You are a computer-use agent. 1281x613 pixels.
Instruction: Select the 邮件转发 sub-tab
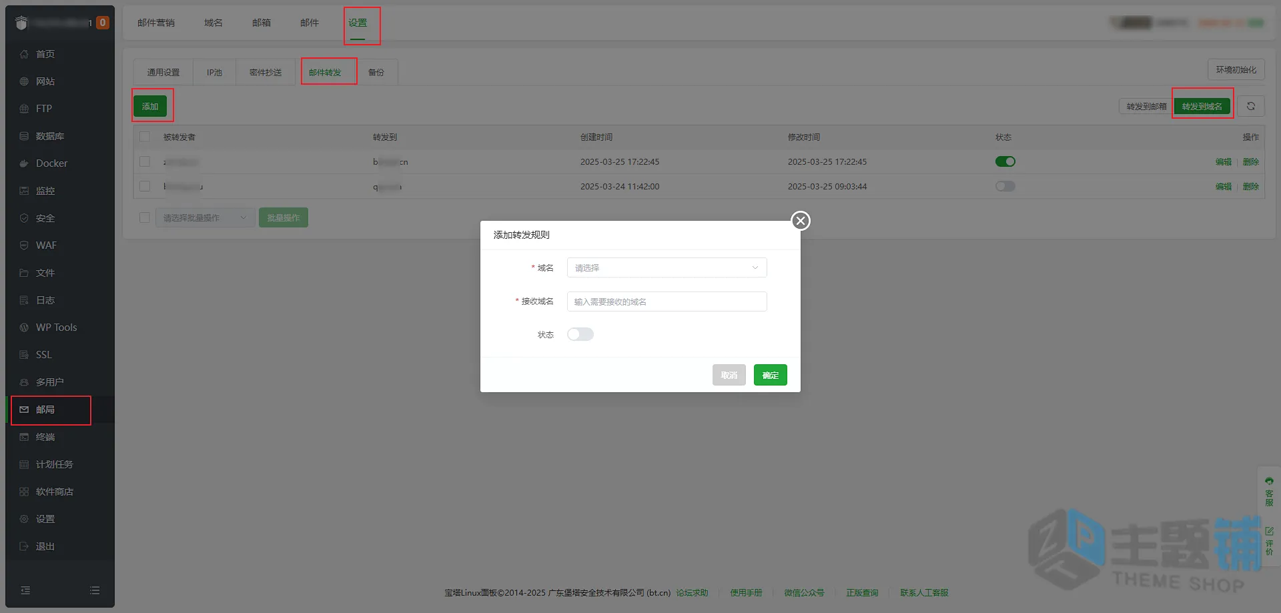[x=325, y=72]
